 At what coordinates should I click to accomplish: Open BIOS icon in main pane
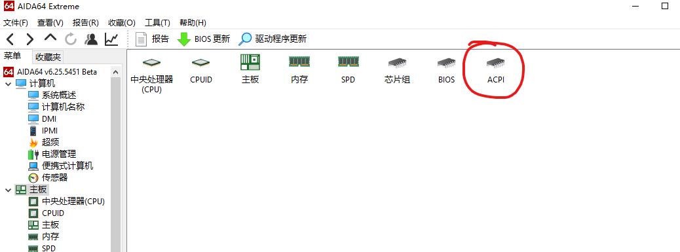pos(446,70)
